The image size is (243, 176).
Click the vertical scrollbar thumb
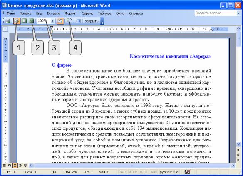coord(238,39)
